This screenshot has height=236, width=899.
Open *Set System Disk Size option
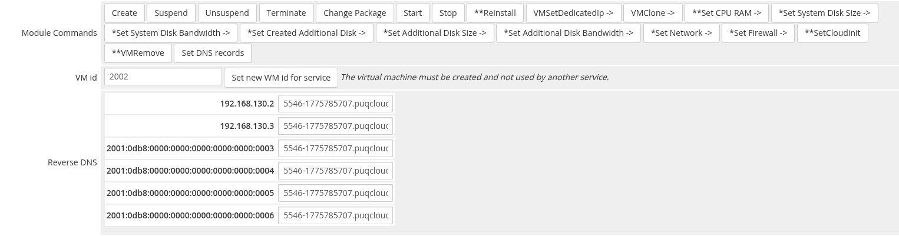[824, 13]
